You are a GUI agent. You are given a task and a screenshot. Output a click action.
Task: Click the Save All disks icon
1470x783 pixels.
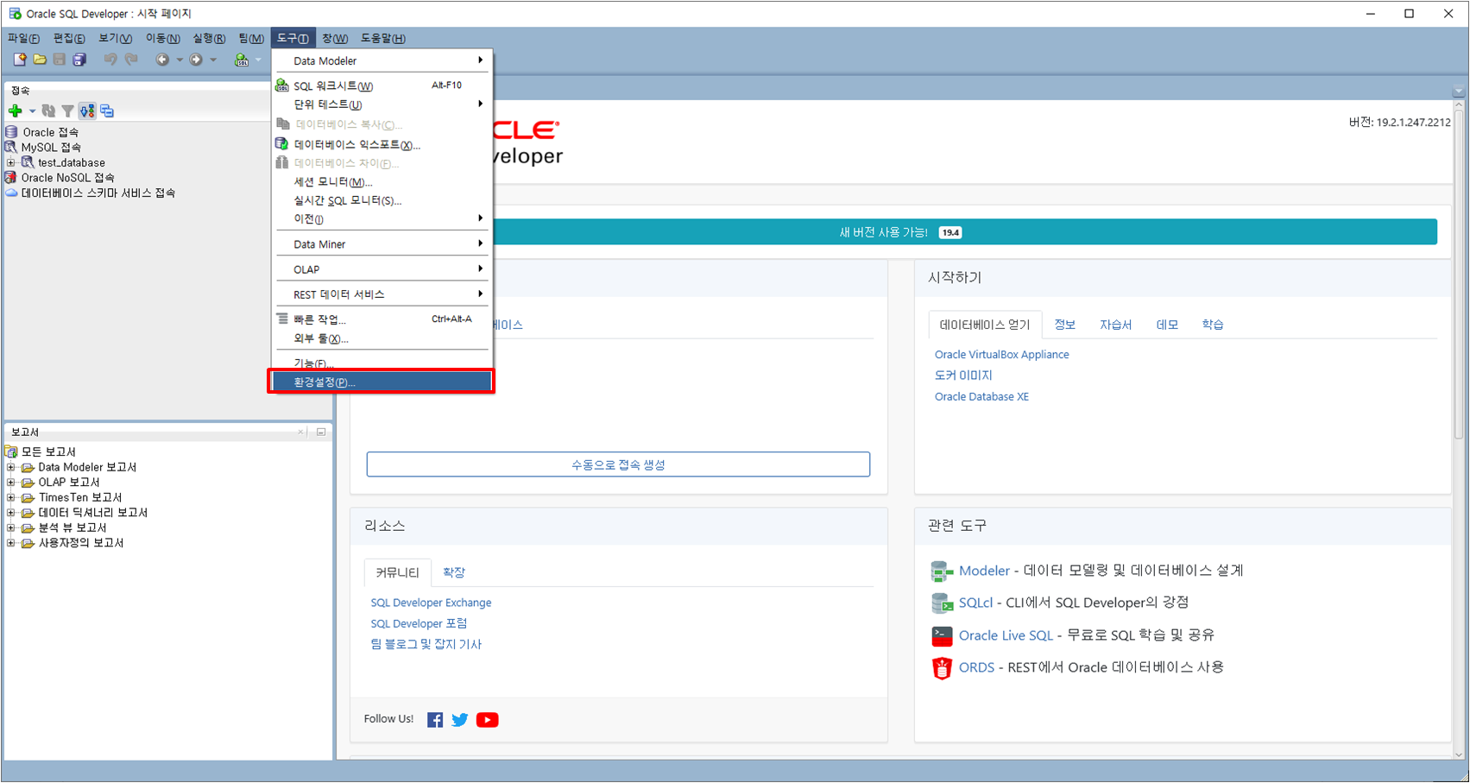(x=79, y=60)
